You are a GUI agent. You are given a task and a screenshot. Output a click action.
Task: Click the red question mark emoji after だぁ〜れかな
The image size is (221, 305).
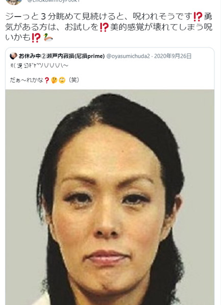point(46,80)
